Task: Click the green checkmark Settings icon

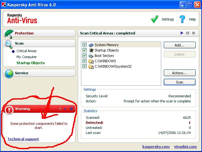Action: (155, 19)
